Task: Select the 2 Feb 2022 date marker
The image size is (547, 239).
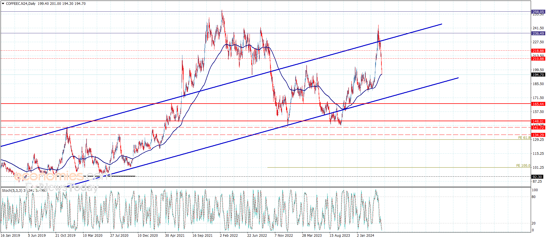Action: (229, 235)
